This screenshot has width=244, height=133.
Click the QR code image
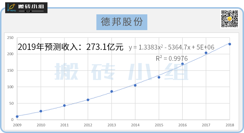point(230,19)
